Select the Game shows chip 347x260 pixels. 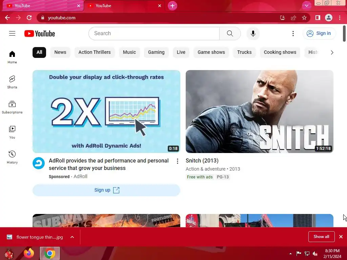click(211, 52)
